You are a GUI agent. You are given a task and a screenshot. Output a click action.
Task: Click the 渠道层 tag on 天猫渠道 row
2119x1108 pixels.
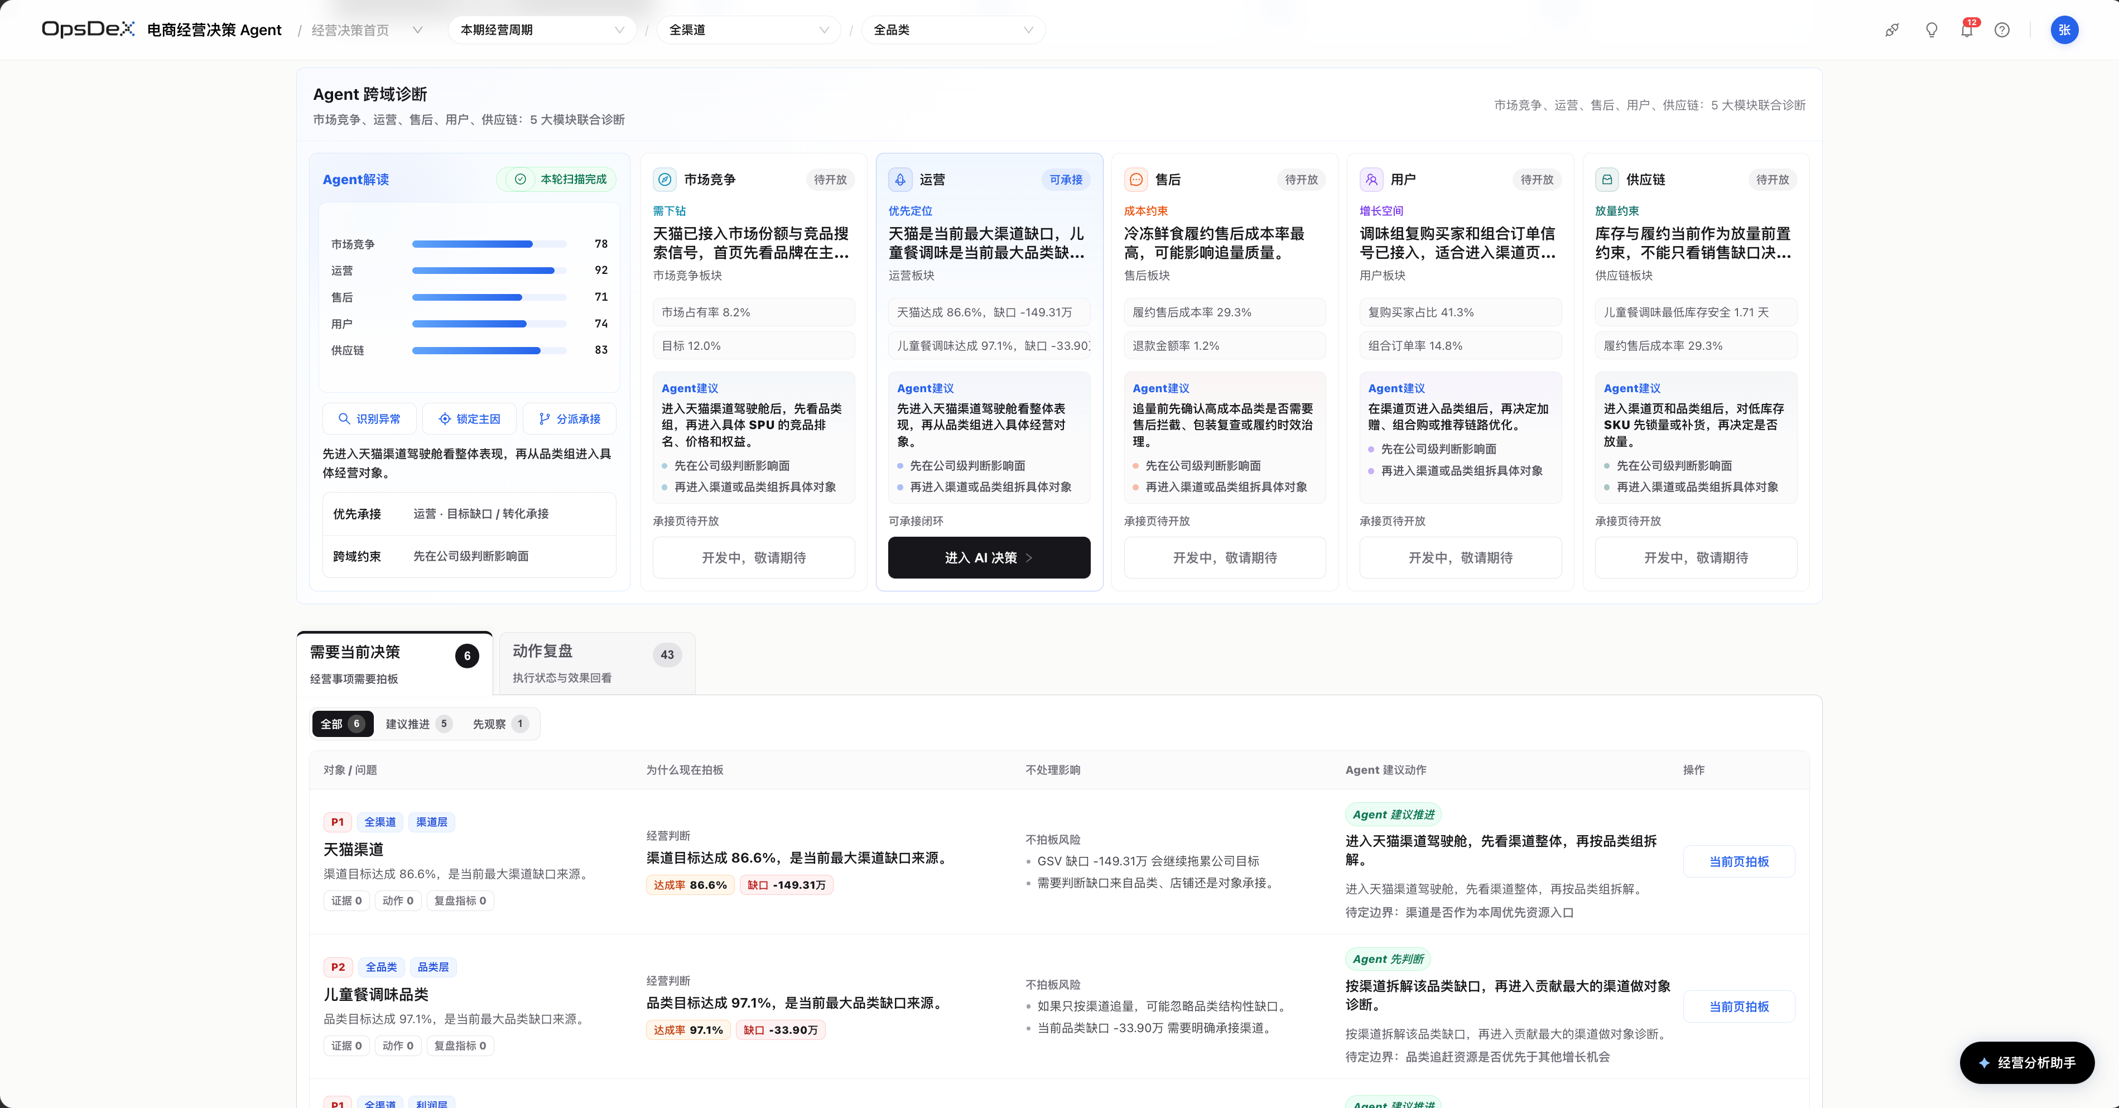[432, 822]
